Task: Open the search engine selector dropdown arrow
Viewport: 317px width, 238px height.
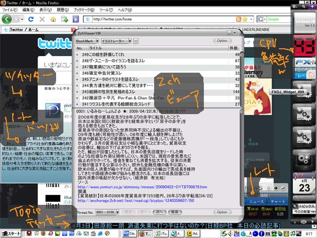Action: click(x=265, y=19)
